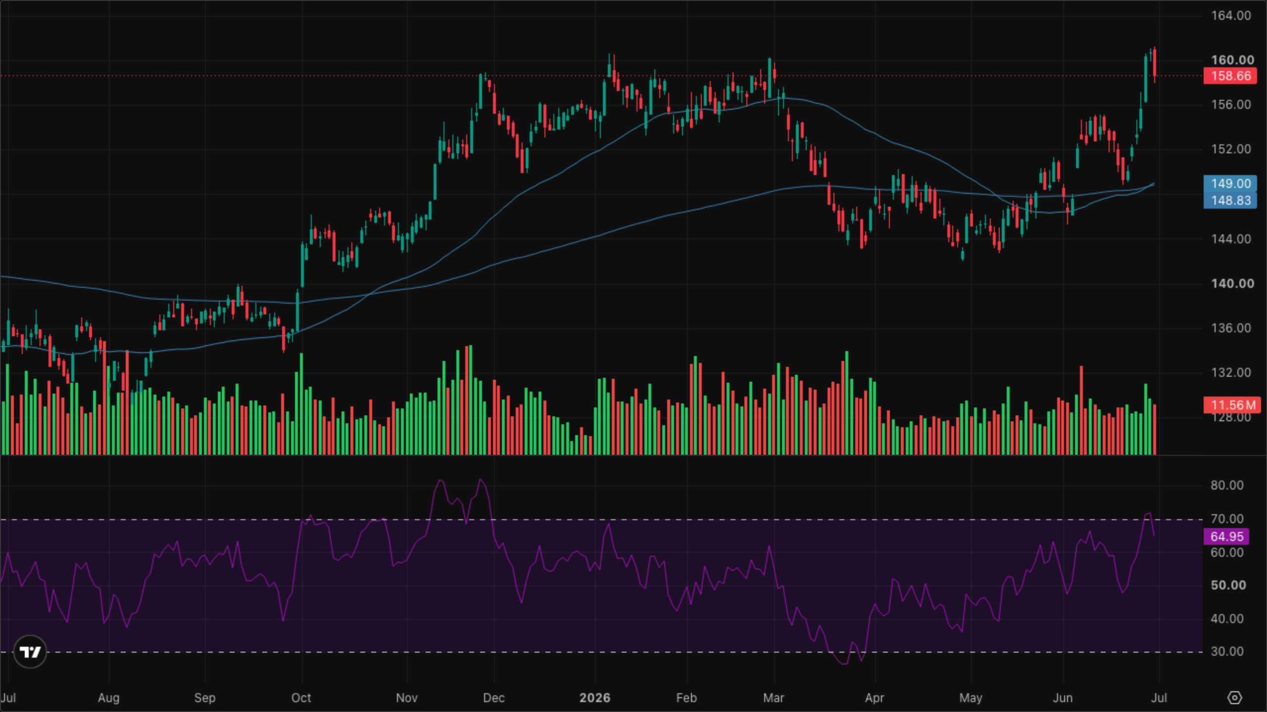Viewport: 1267px width, 712px height.
Task: Select the Jun label on time axis
Action: 1063,698
